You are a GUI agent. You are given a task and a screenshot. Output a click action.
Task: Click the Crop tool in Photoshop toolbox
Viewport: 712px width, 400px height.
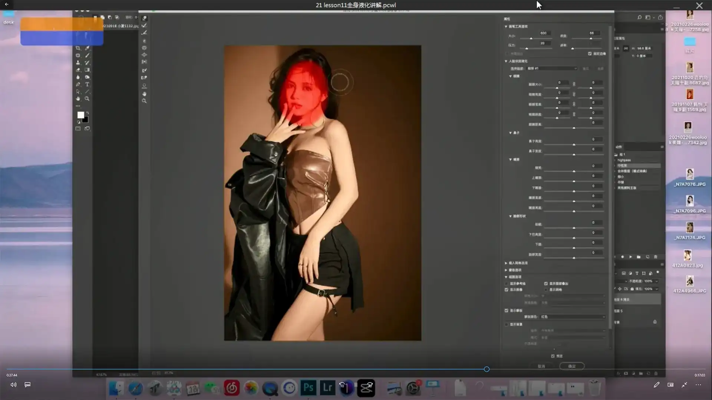(78, 48)
